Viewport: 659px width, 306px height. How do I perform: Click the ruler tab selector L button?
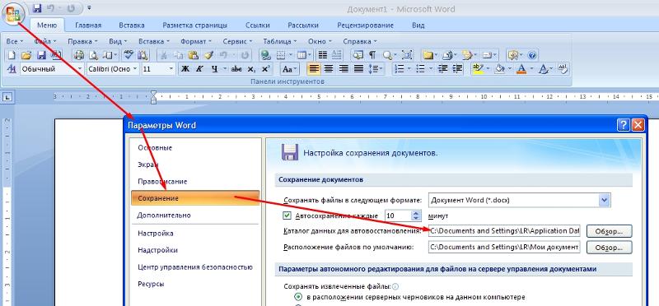click(7, 97)
